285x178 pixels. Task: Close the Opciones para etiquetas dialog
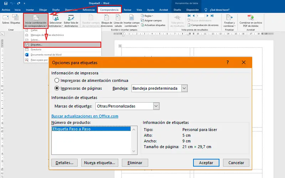pyautogui.click(x=244, y=63)
